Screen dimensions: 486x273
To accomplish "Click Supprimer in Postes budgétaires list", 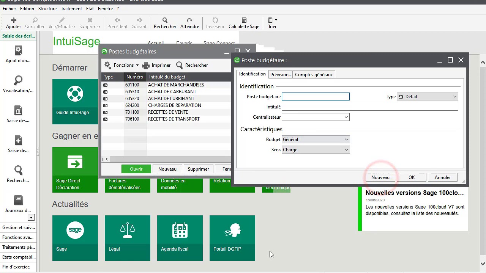I will (198, 169).
